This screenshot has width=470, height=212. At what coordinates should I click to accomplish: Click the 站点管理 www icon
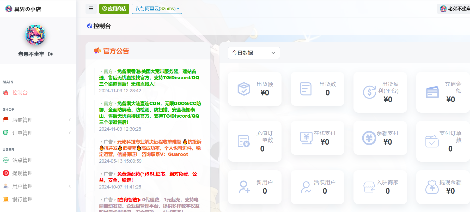tap(6, 160)
